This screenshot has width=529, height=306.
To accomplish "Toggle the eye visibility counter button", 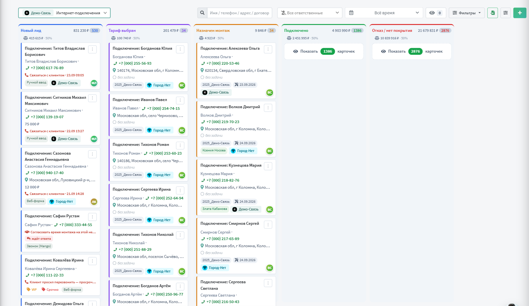I will (436, 13).
